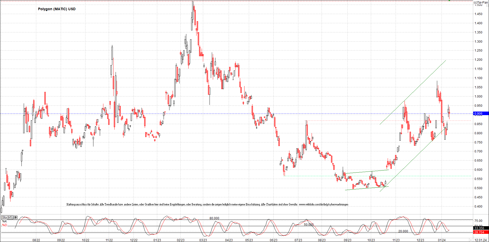Screen dimensions: 489x242
Task: Click the 03 23 time axis label
Action: [203, 240]
